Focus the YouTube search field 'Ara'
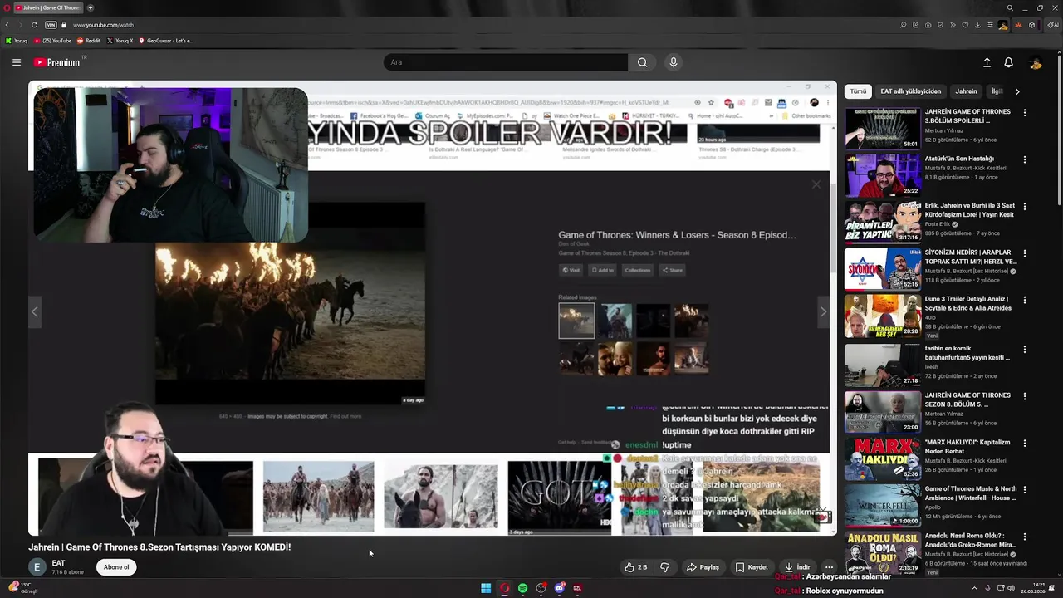The width and height of the screenshot is (1063, 598). [506, 62]
